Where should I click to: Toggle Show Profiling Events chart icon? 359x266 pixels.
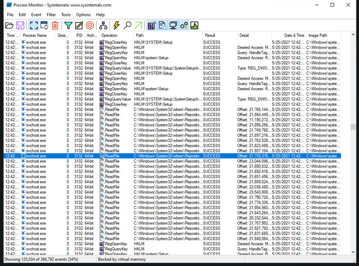(x=194, y=25)
